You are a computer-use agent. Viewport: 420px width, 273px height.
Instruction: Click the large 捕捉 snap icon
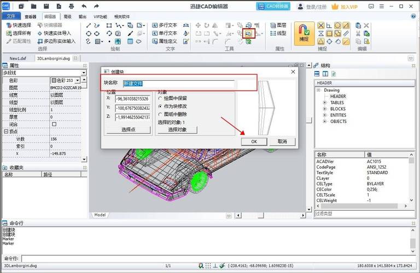pos(305,33)
